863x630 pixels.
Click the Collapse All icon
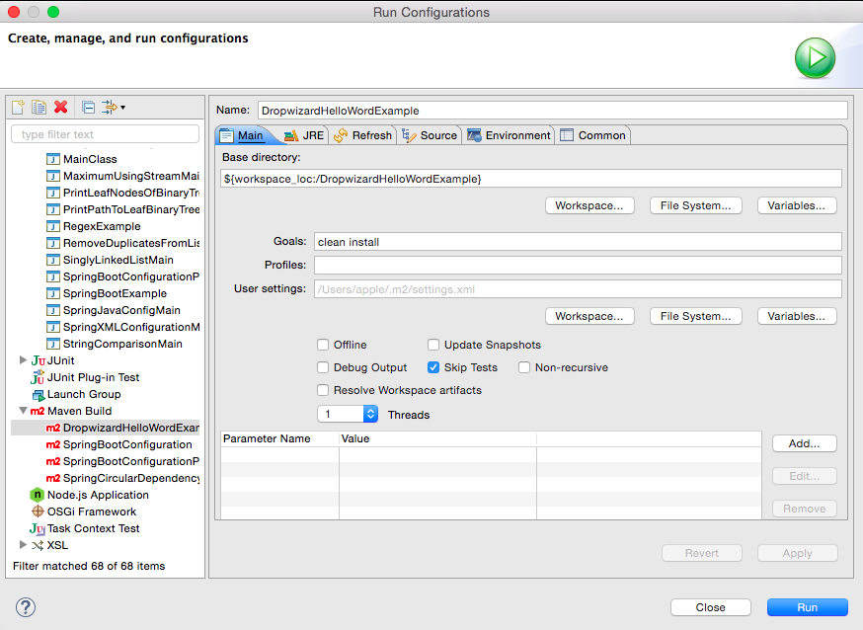point(88,108)
